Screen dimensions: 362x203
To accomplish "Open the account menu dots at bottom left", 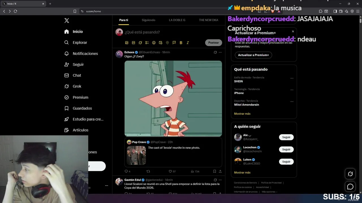I will coord(107,186).
